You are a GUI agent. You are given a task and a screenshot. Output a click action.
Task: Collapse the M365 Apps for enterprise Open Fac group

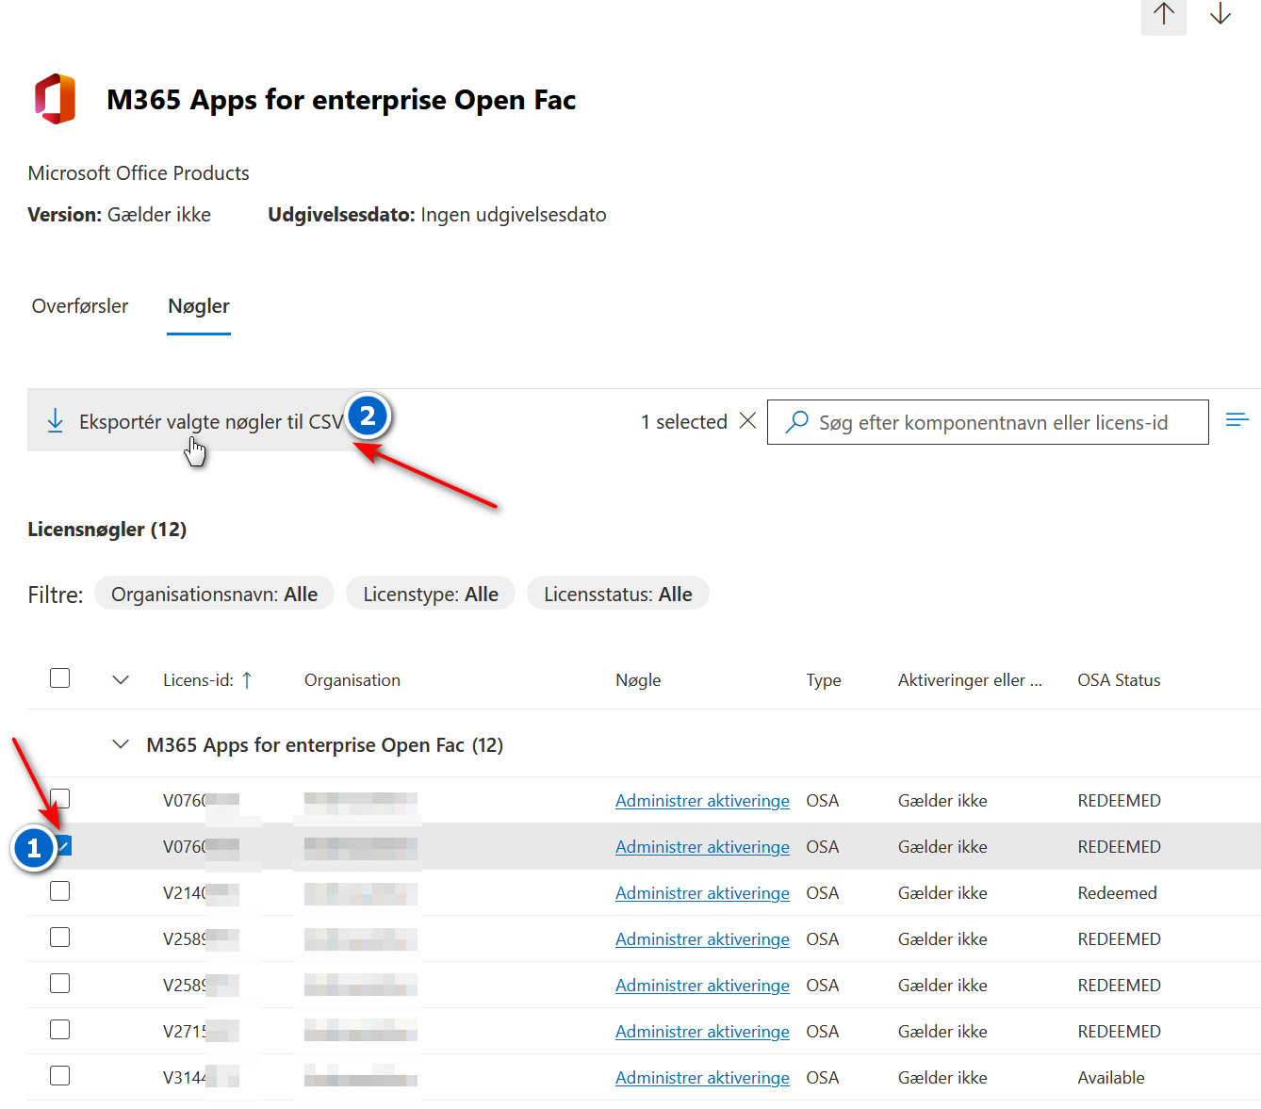point(121,744)
